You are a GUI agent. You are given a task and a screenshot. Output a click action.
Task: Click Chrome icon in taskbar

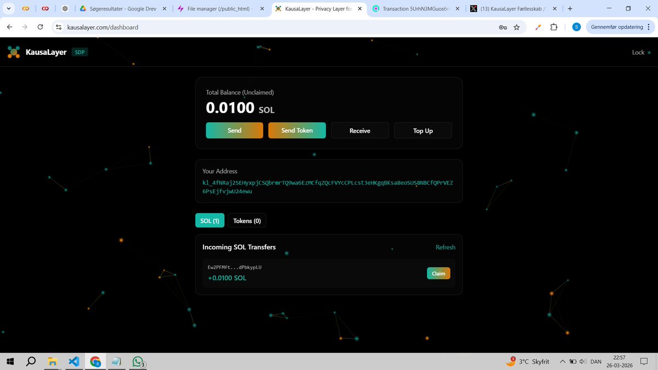click(x=95, y=362)
